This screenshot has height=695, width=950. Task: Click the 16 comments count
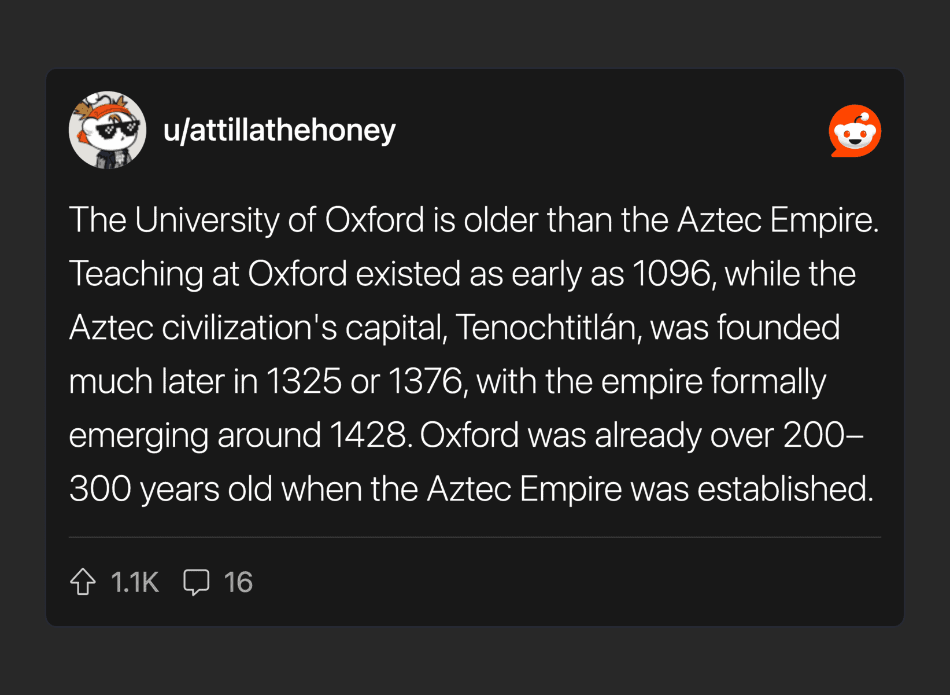238,582
